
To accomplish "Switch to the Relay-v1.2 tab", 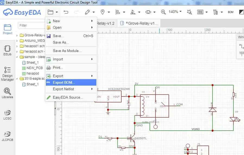I will [107, 23].
